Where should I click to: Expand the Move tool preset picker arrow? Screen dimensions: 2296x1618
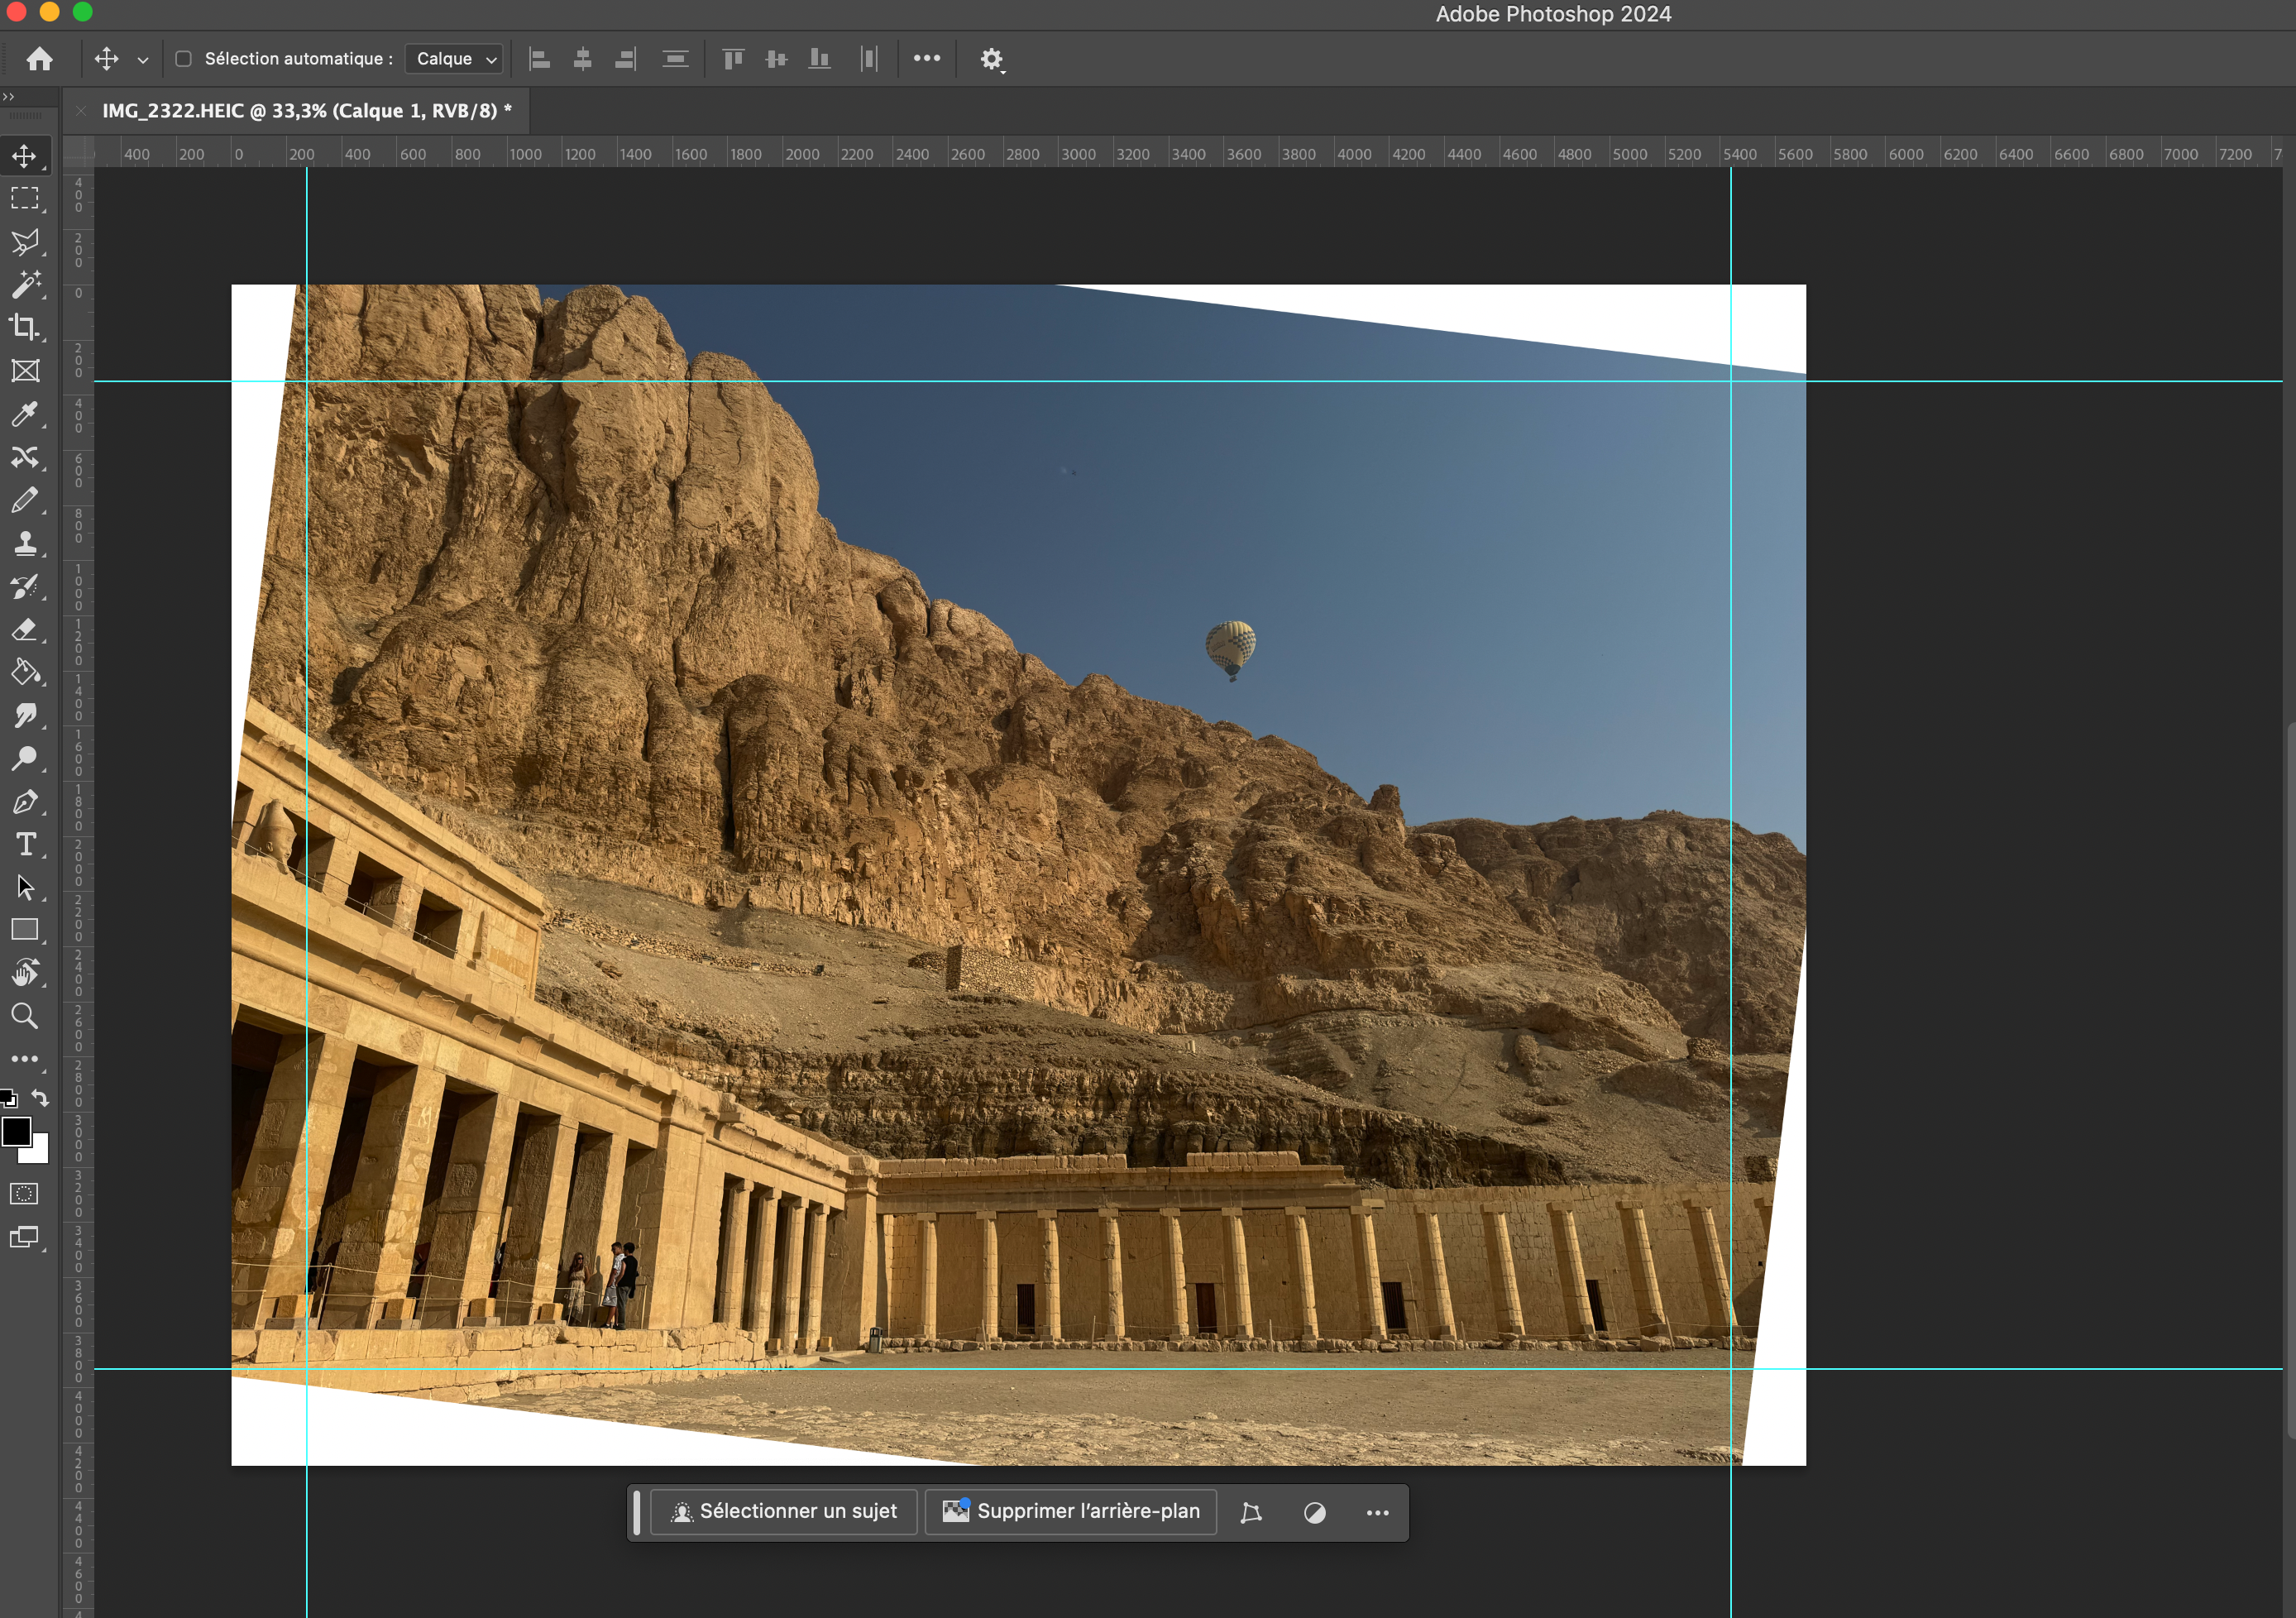click(143, 60)
